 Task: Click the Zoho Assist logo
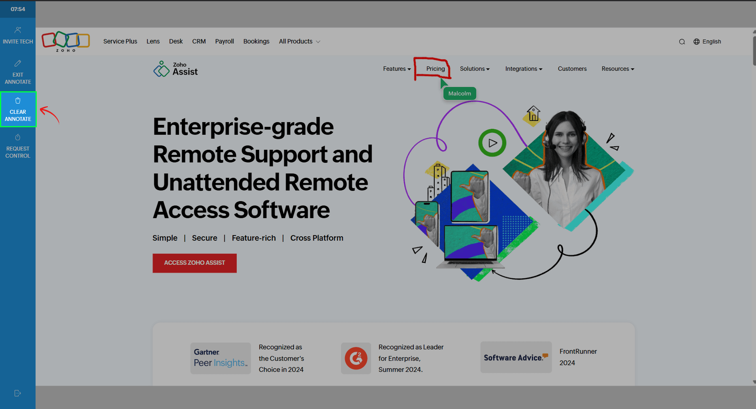pyautogui.click(x=176, y=69)
